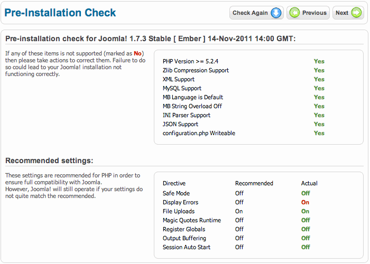This screenshot has height=264, width=370.
Task: Select the "Zlib Compression Support" label
Action: pyautogui.click(x=196, y=70)
